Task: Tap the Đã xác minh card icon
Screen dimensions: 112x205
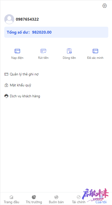Action: point(95,51)
